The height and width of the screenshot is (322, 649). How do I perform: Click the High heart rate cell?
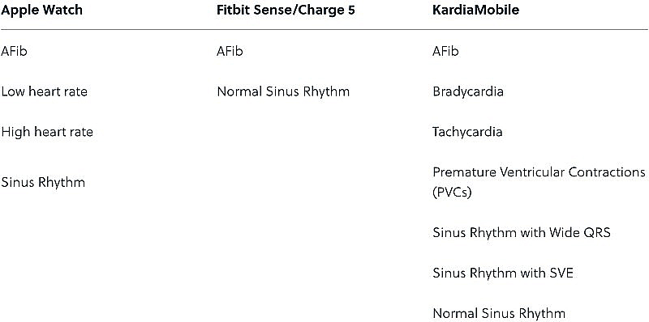pyautogui.click(x=47, y=132)
